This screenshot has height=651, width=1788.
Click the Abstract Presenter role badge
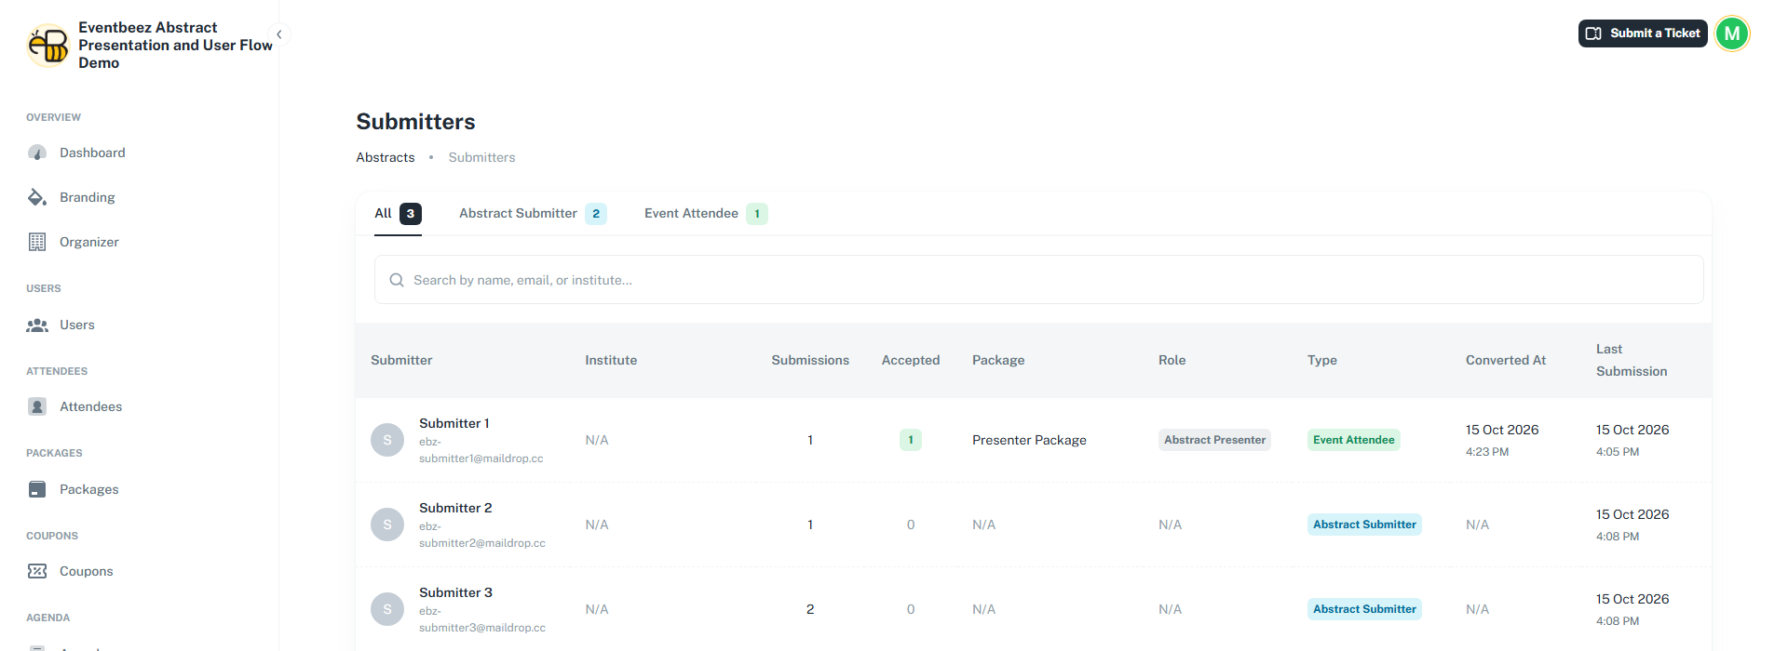[x=1214, y=440]
